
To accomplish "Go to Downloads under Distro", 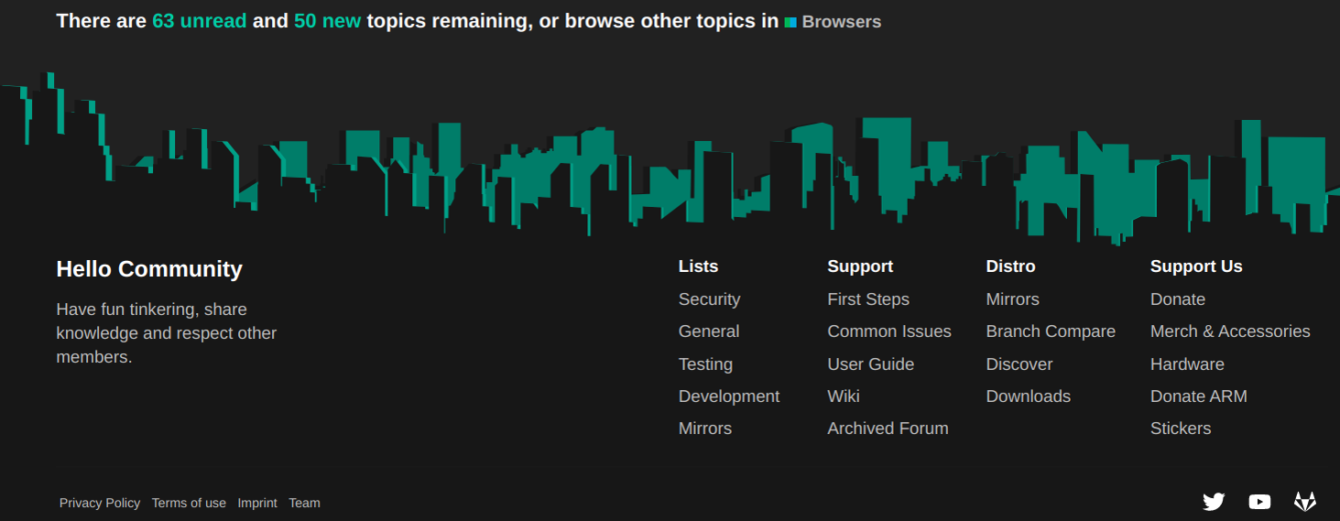I will tap(1029, 396).
